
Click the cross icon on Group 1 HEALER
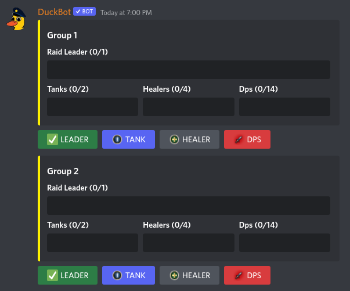click(x=174, y=139)
